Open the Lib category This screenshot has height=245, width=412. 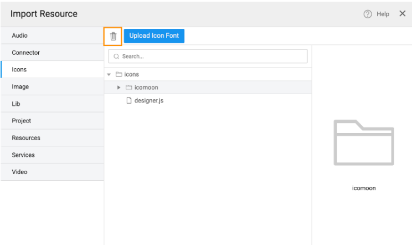tap(52, 104)
